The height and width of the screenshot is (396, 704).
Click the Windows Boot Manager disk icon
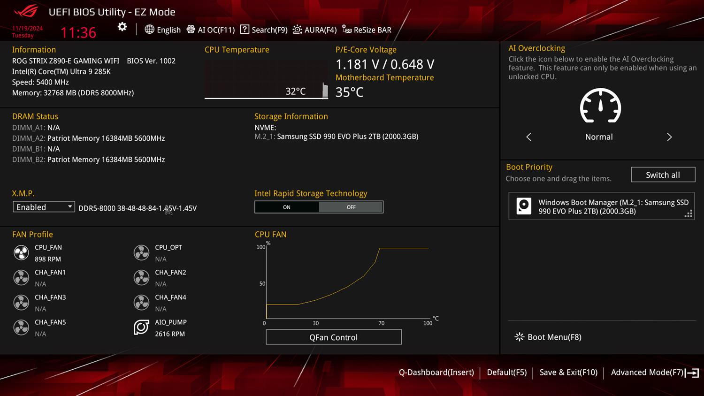pyautogui.click(x=524, y=206)
